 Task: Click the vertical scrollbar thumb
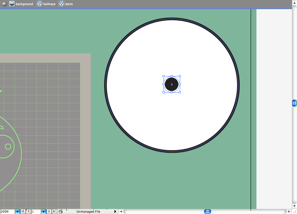[294, 103]
